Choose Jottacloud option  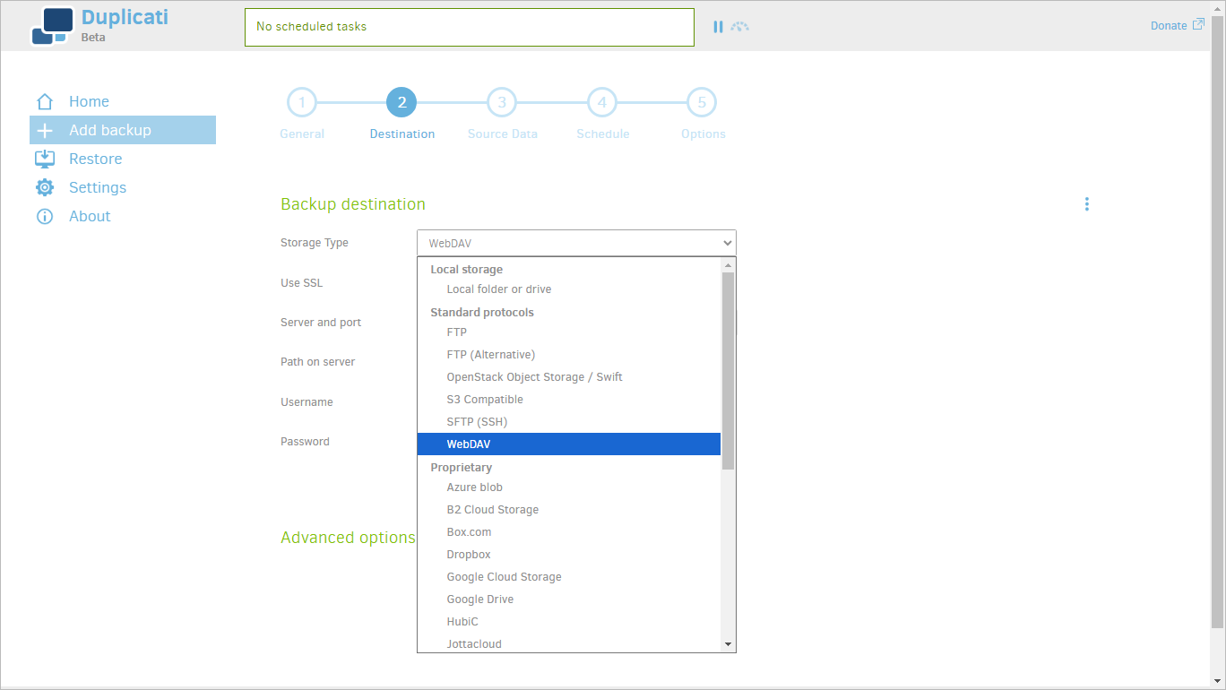[x=569, y=643]
